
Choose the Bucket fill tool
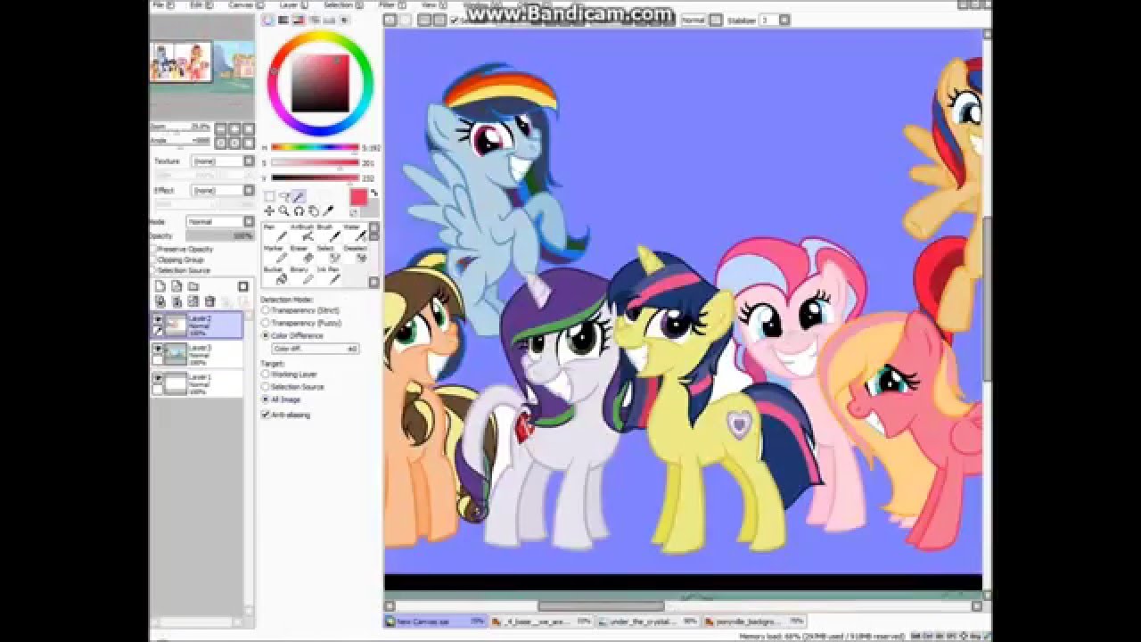tap(275, 276)
